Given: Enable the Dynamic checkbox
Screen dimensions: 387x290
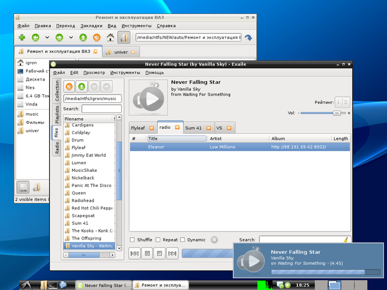Looking at the screenshot, I should pos(182,240).
